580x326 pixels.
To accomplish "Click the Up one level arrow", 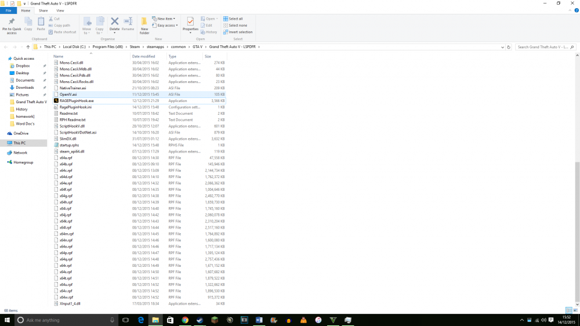I will point(28,47).
